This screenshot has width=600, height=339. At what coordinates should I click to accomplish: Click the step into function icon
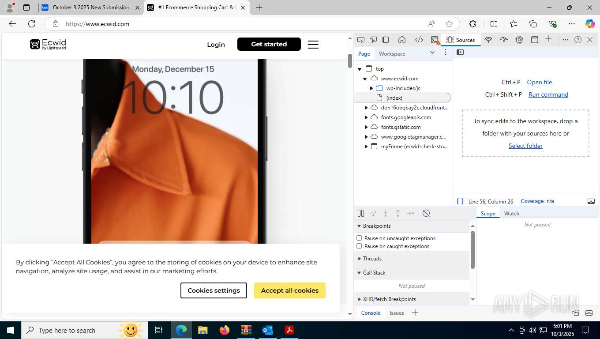point(386,213)
